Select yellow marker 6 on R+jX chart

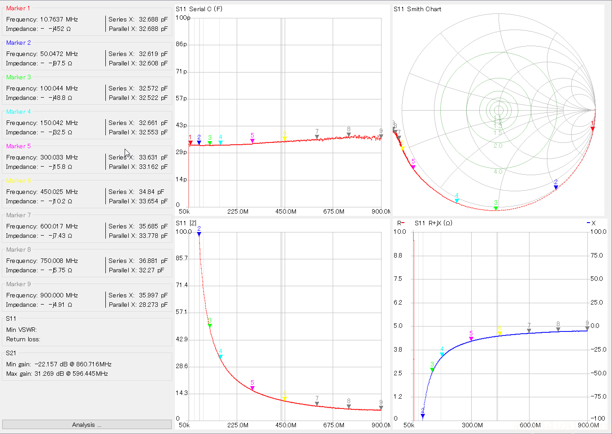pos(500,334)
